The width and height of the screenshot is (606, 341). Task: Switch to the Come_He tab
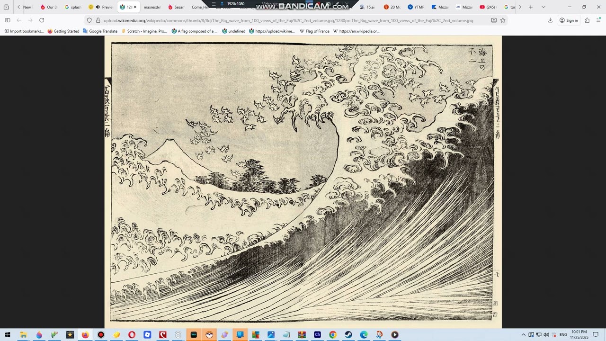pos(200,7)
